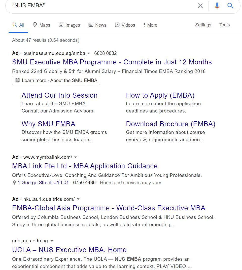
Task: Open Attend Our Info Session link
Action: pos(60,95)
